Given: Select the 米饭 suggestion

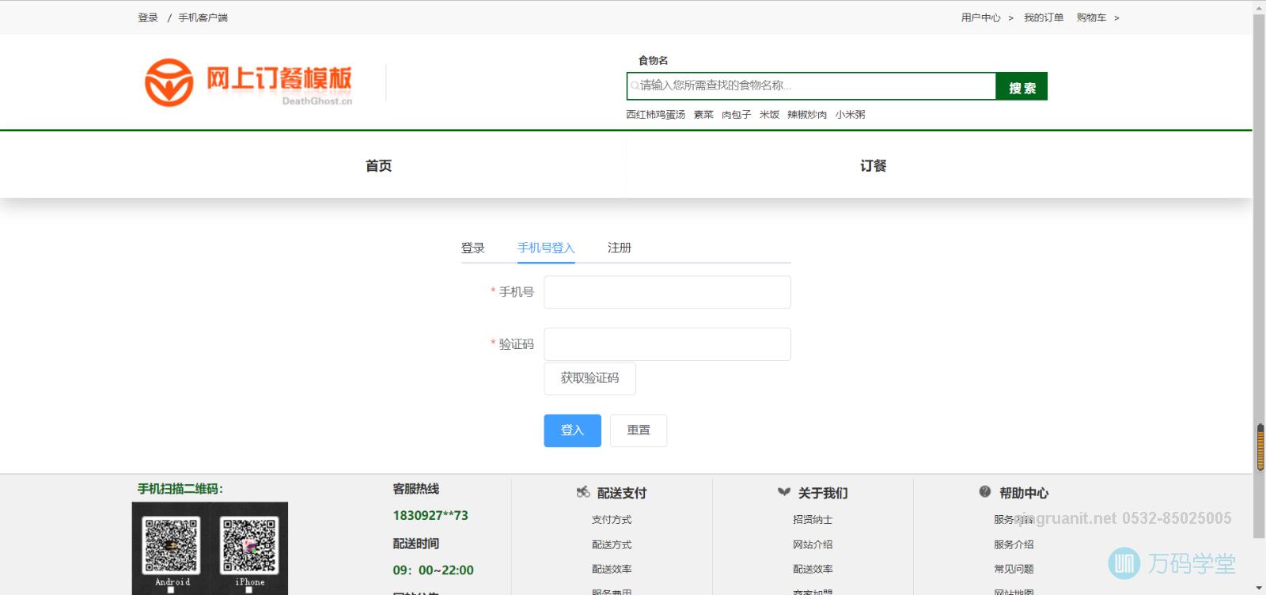Looking at the screenshot, I should coord(769,115).
